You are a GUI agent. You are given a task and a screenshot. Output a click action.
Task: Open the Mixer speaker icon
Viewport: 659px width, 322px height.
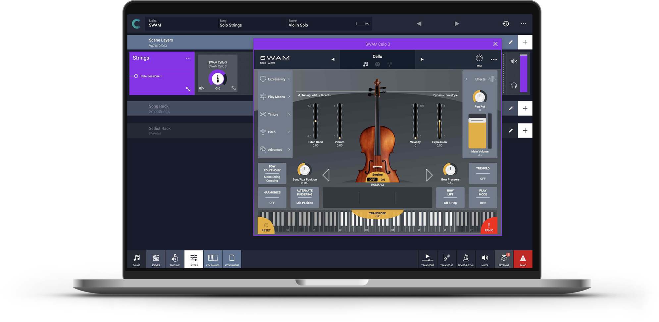485,260
